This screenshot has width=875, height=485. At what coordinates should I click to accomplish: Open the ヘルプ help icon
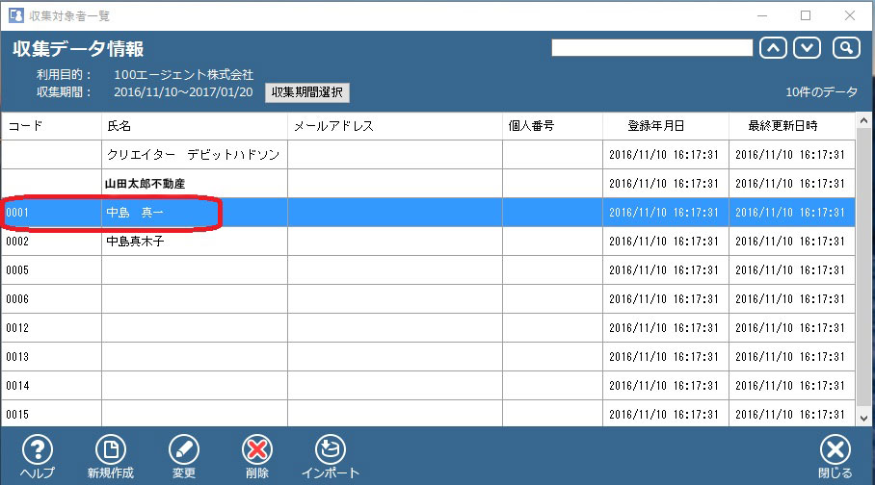click(x=37, y=450)
